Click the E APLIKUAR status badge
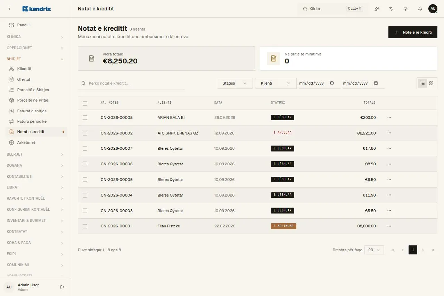The height and width of the screenshot is (296, 444). coord(283,226)
